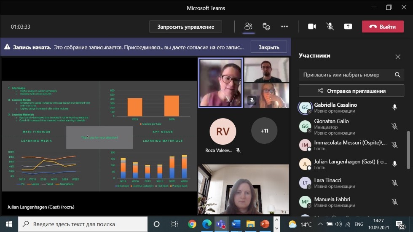This screenshot has height=232, width=413.
Task: Open the reactions and raise hand menu
Action: click(266, 27)
